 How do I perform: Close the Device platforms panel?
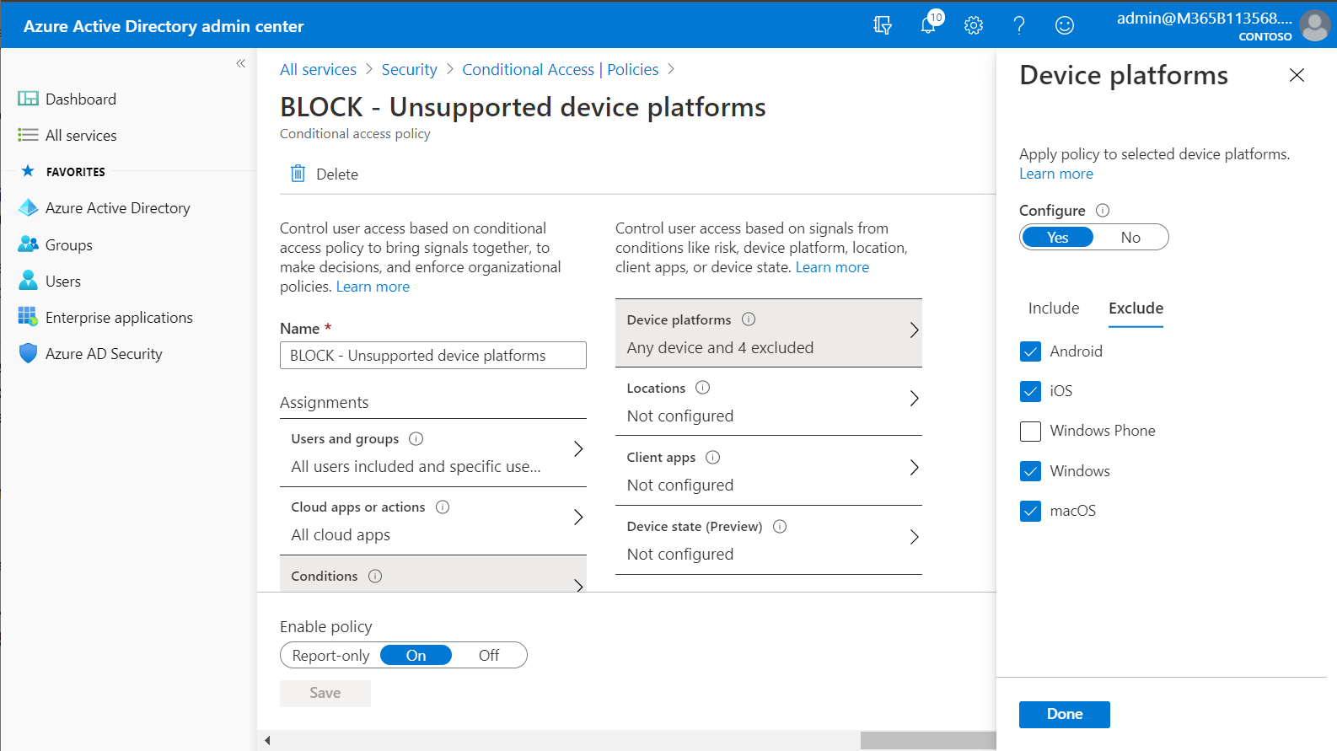coord(1297,75)
